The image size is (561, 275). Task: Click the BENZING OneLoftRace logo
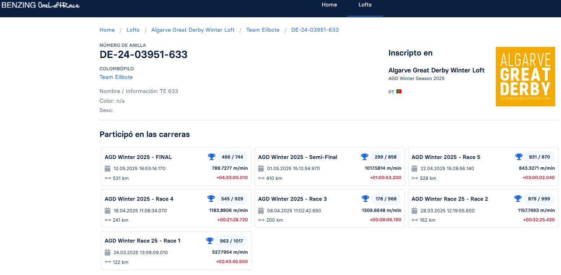[40, 5]
